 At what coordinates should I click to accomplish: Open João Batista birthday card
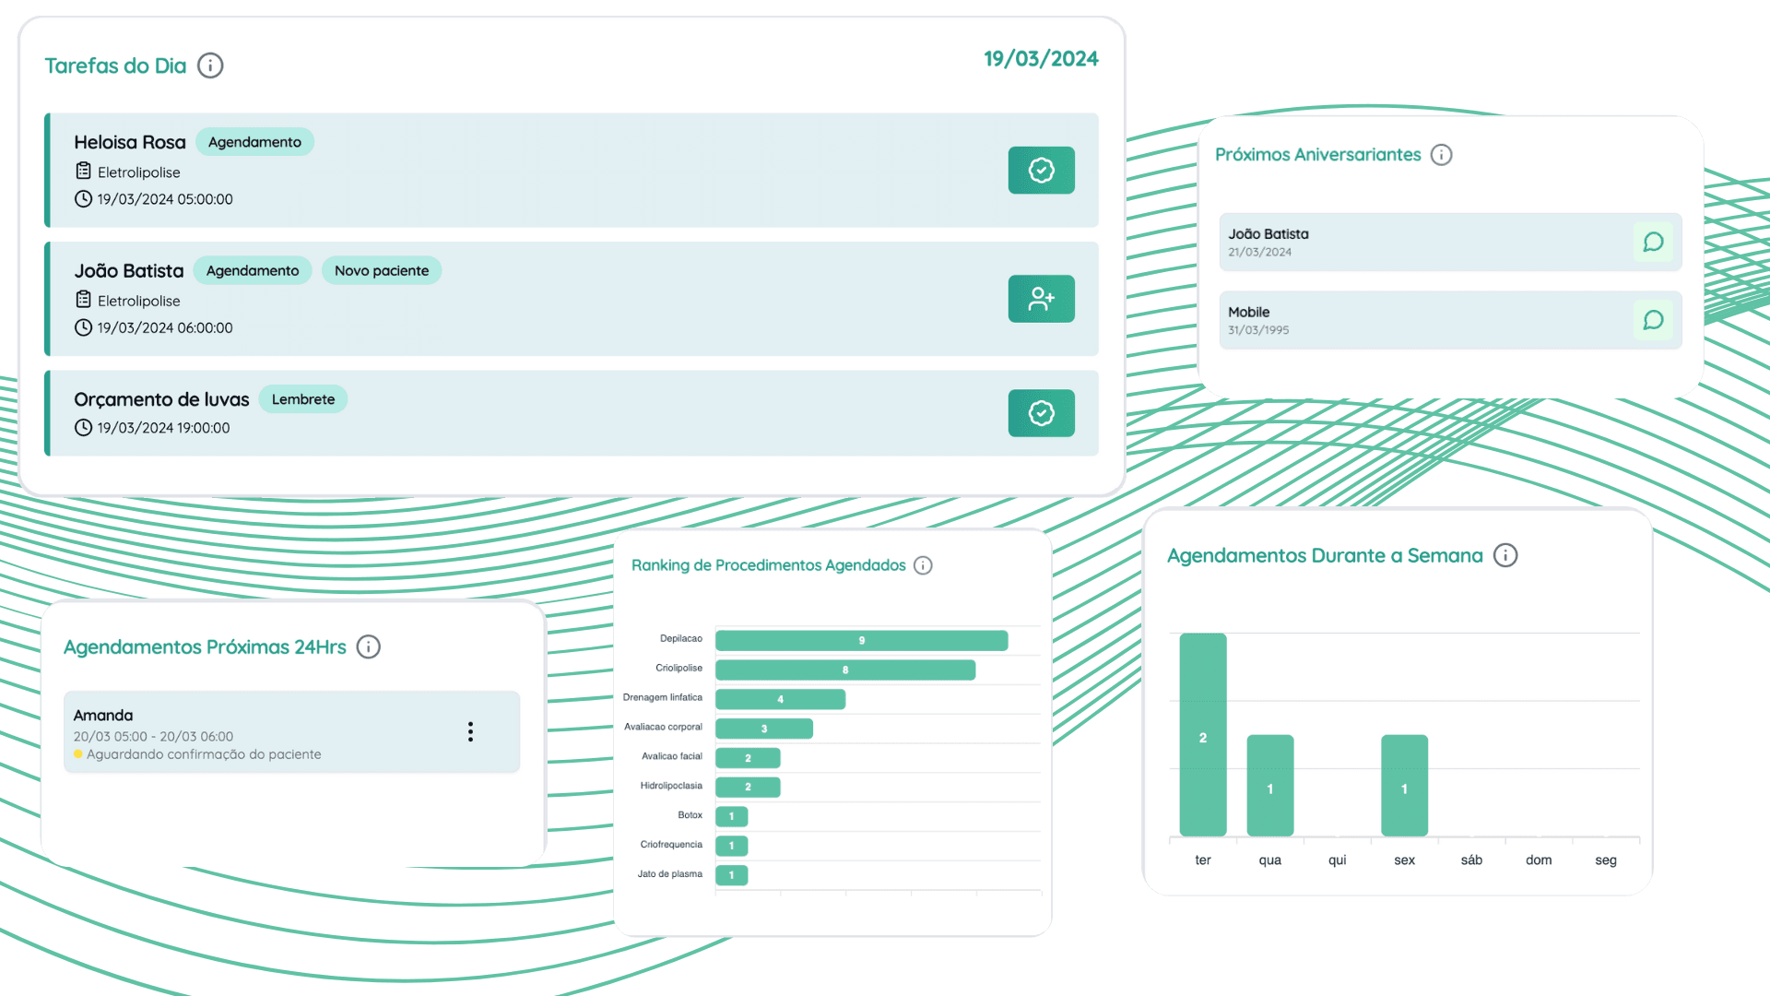coord(1450,243)
